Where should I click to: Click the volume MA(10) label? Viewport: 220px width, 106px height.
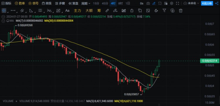click(x=129, y=101)
